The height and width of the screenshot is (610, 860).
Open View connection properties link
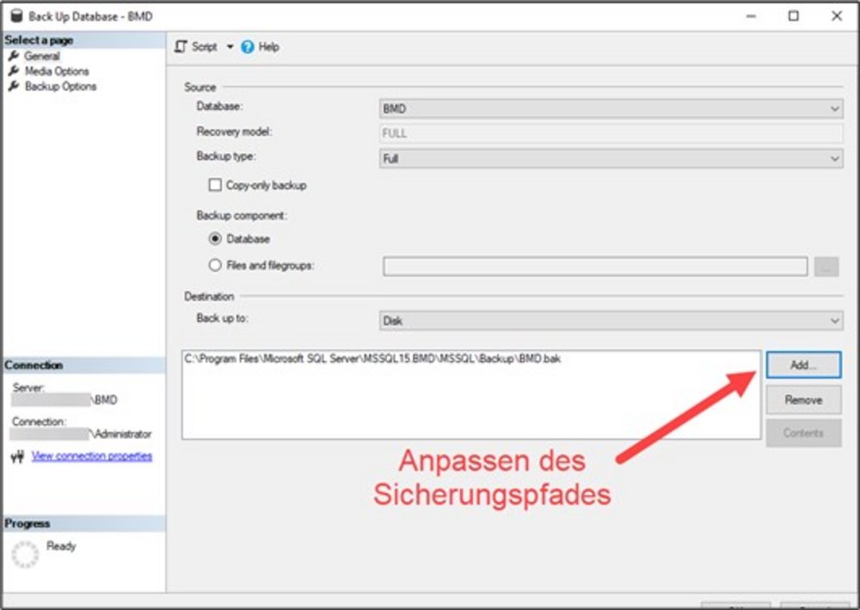(x=92, y=456)
